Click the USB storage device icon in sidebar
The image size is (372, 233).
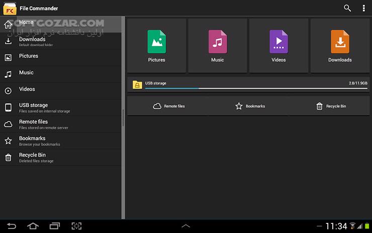pyautogui.click(x=8, y=107)
